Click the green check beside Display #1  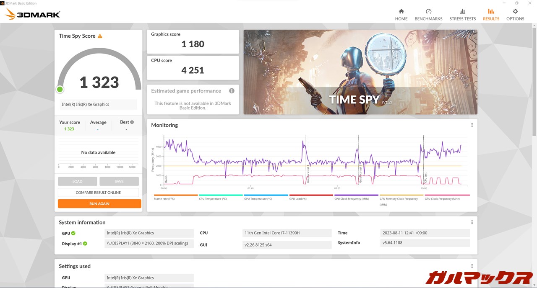85,244
